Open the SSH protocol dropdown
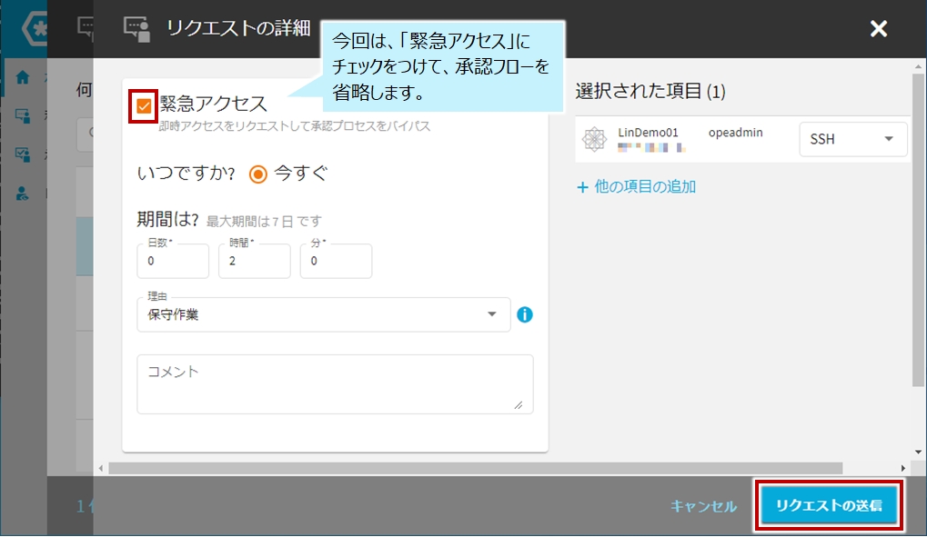Screen dimensions: 927x537 pyautogui.click(x=852, y=139)
